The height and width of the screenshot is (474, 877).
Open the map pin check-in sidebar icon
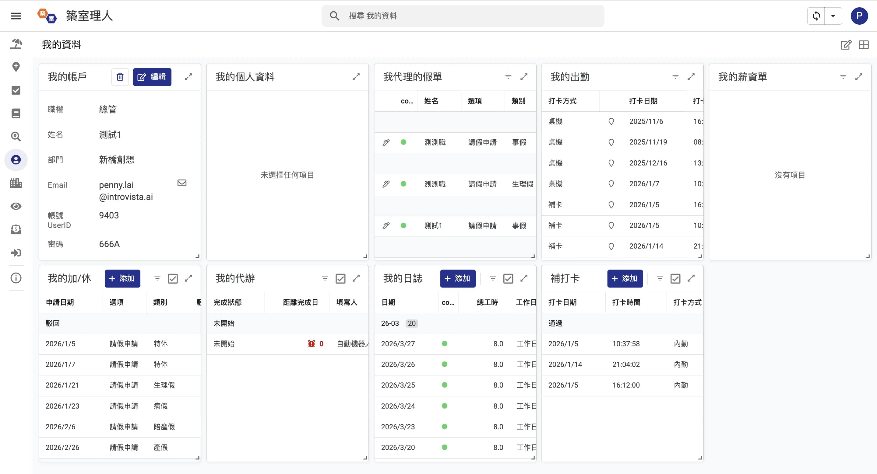[x=16, y=67]
